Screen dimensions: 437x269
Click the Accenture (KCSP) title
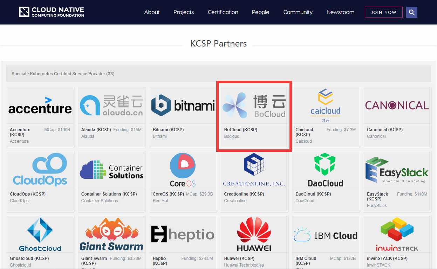click(20, 132)
